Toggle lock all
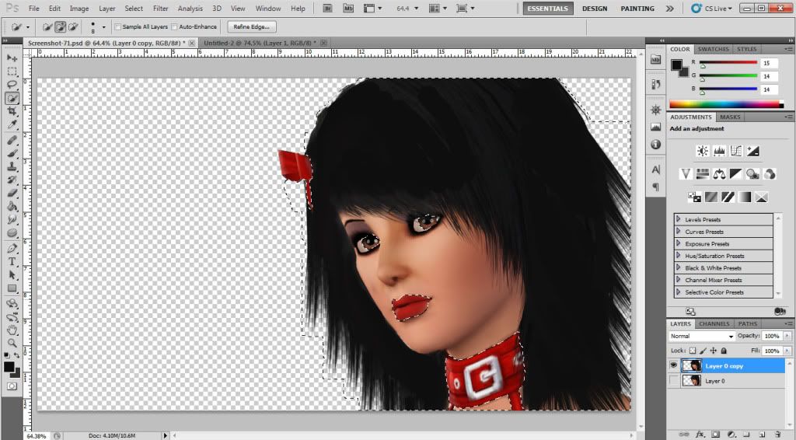This screenshot has height=440, width=796. pyautogui.click(x=724, y=351)
